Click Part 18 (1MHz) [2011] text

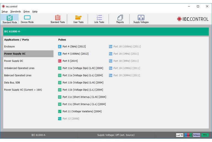coord(126,54)
